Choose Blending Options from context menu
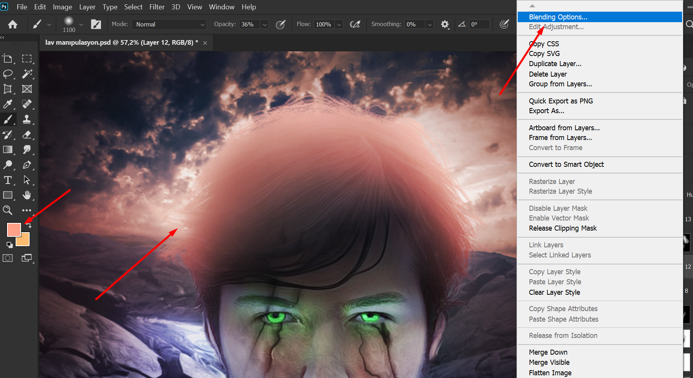 [x=600, y=17]
